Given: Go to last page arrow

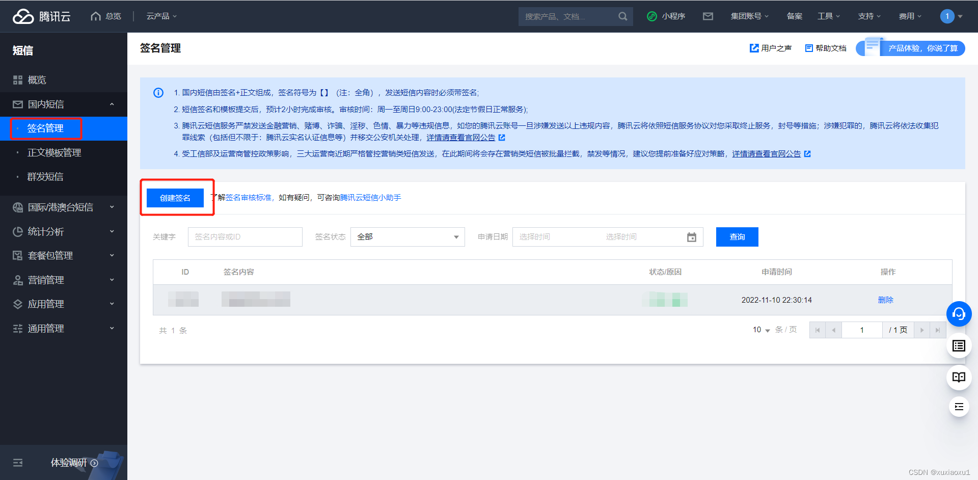Looking at the screenshot, I should click(938, 330).
